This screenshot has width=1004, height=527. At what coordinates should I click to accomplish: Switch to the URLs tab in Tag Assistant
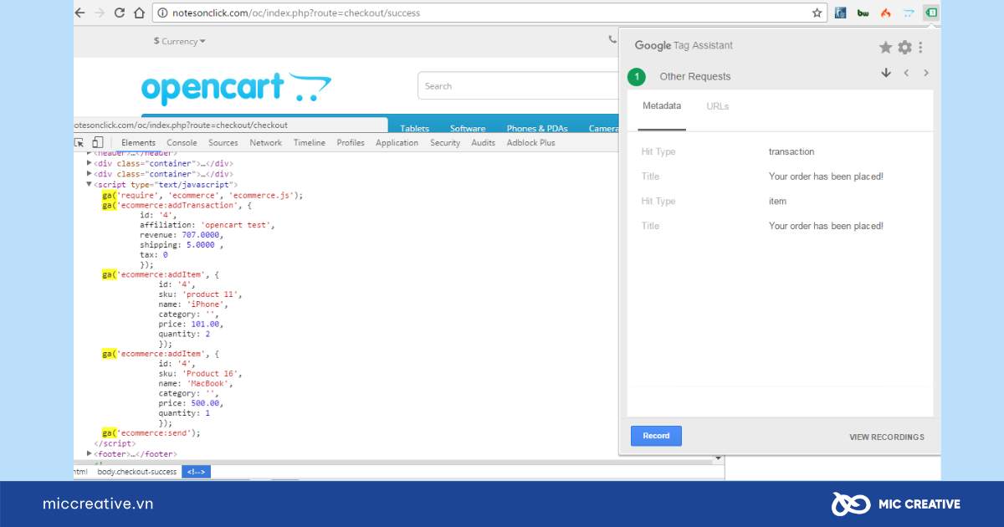pos(718,106)
